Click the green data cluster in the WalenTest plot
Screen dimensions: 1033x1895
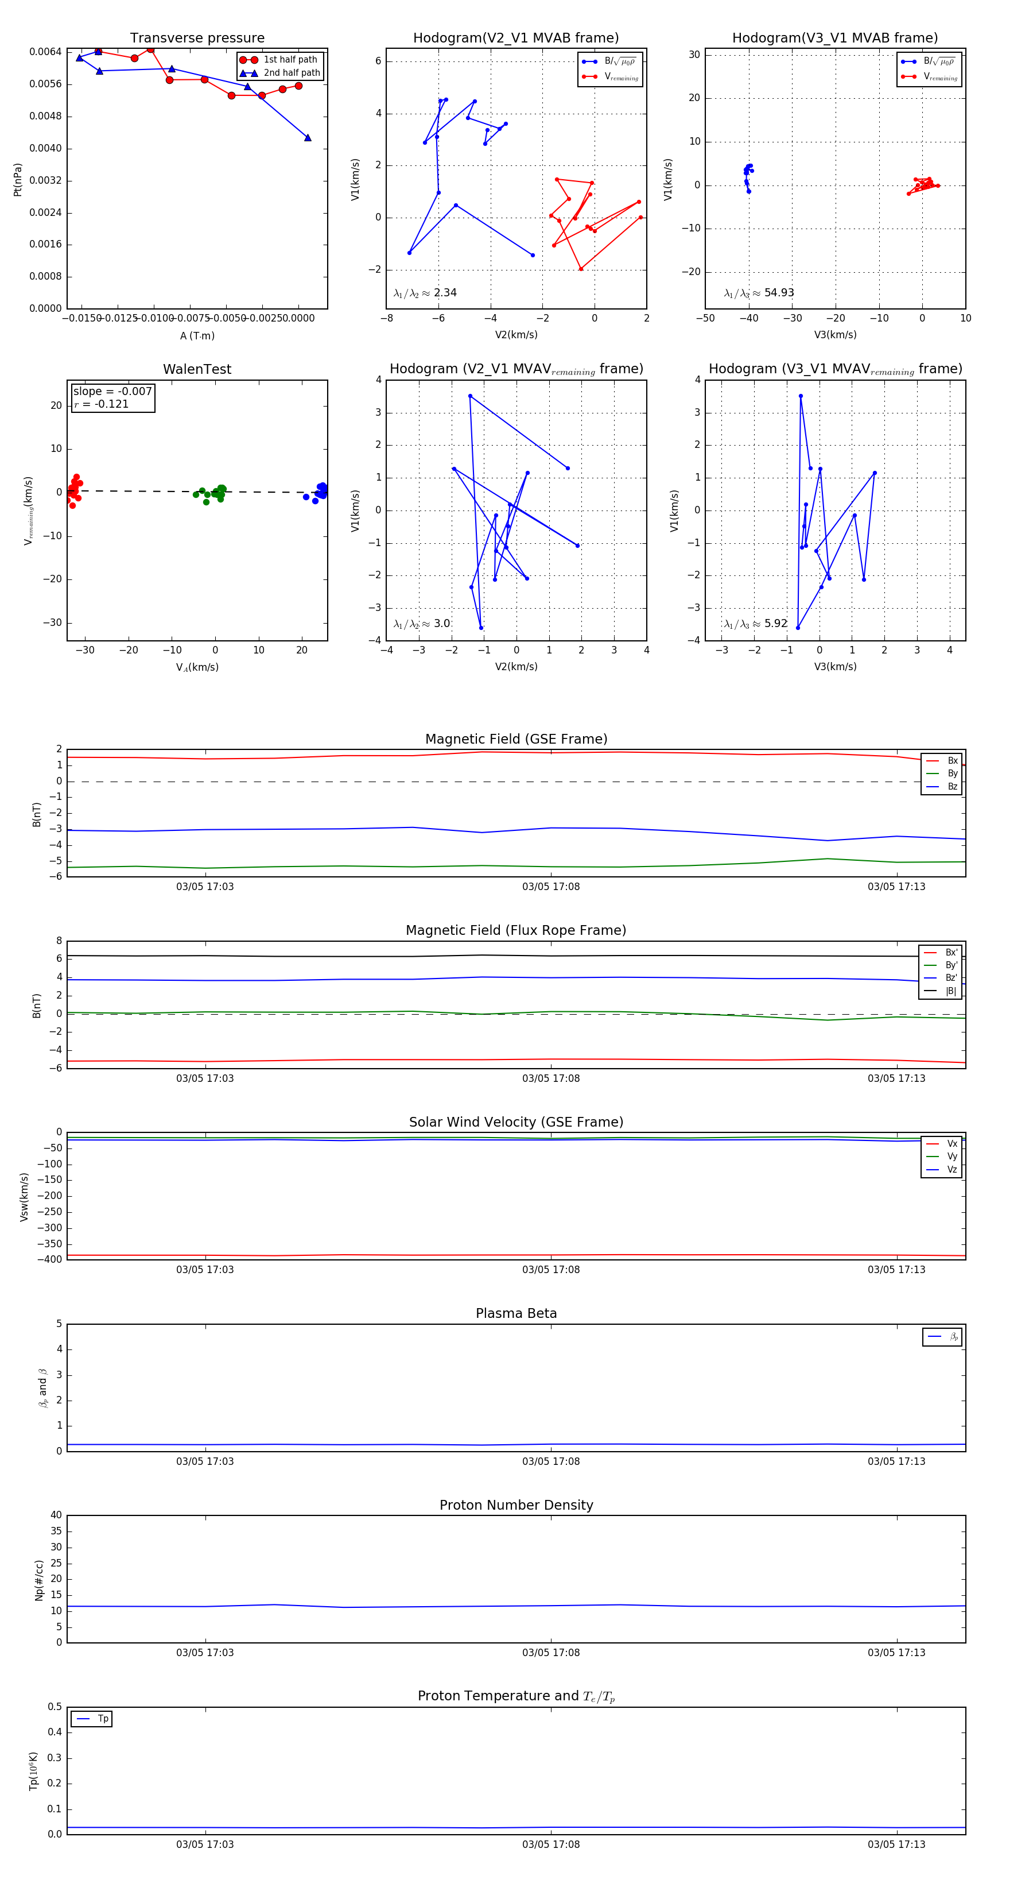coord(211,494)
